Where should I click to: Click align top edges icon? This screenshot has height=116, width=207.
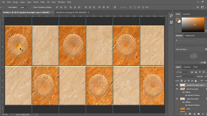point(57,7)
